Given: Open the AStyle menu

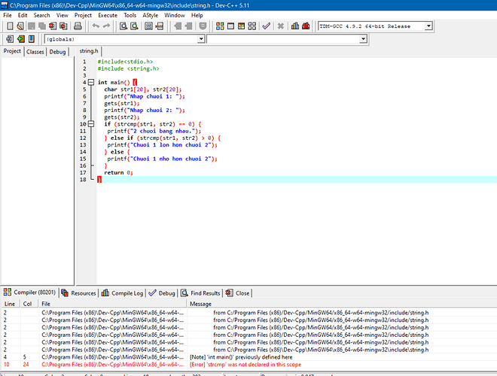Looking at the screenshot, I should point(150,15).
